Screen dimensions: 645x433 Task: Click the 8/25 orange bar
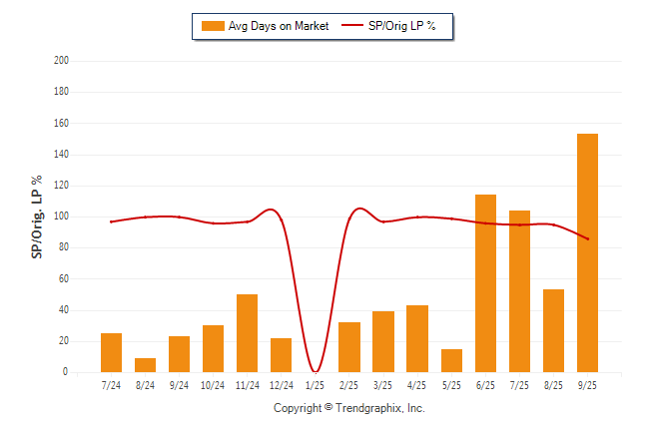click(x=553, y=330)
